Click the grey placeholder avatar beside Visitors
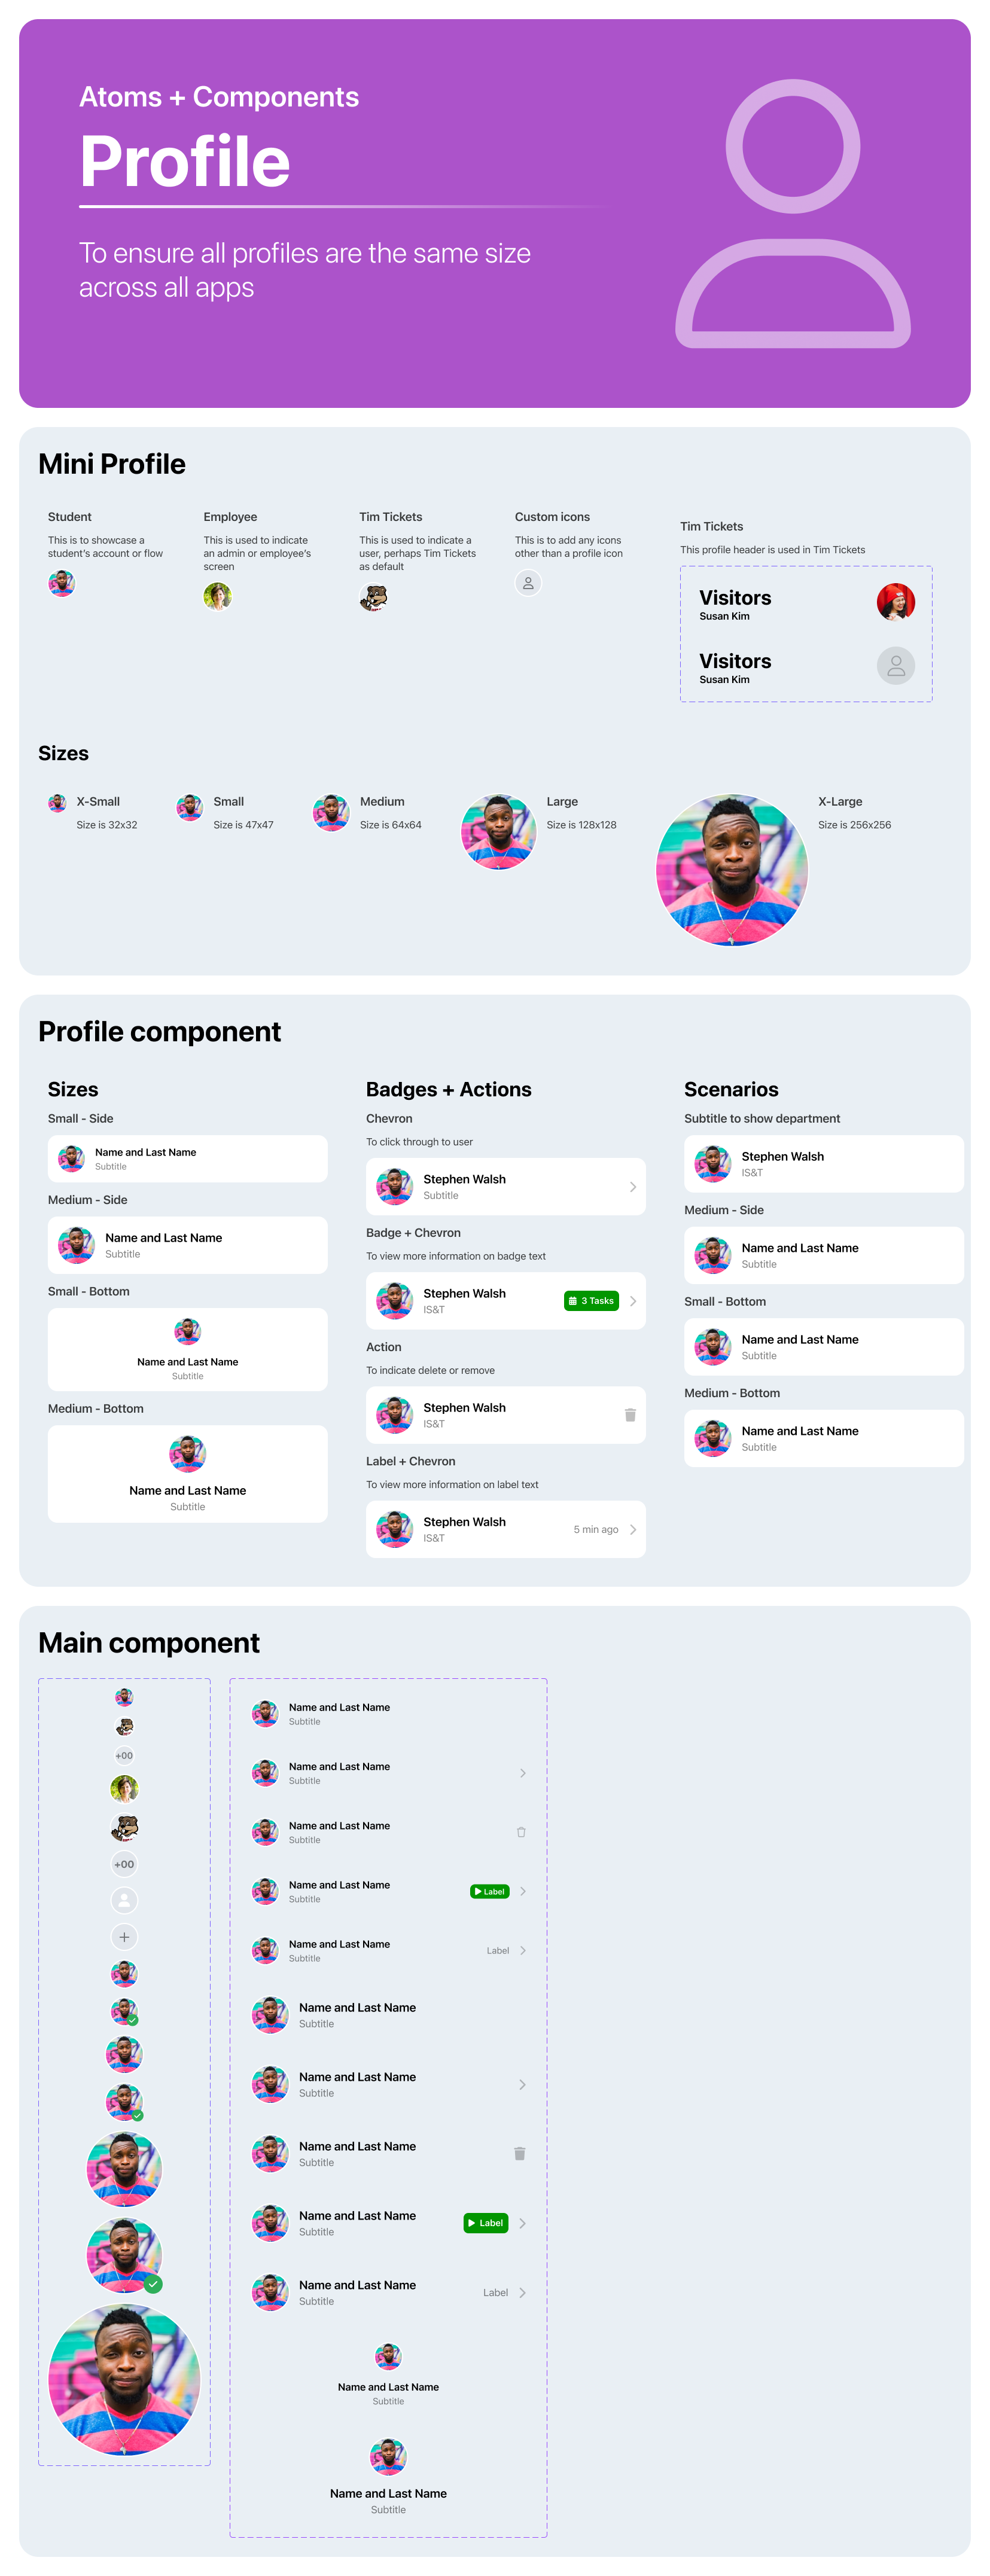 [x=895, y=666]
